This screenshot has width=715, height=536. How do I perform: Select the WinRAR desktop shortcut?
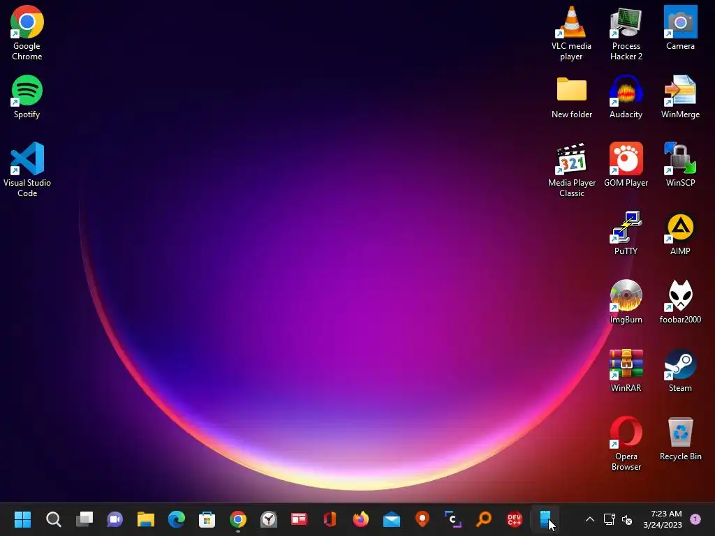[x=626, y=370]
